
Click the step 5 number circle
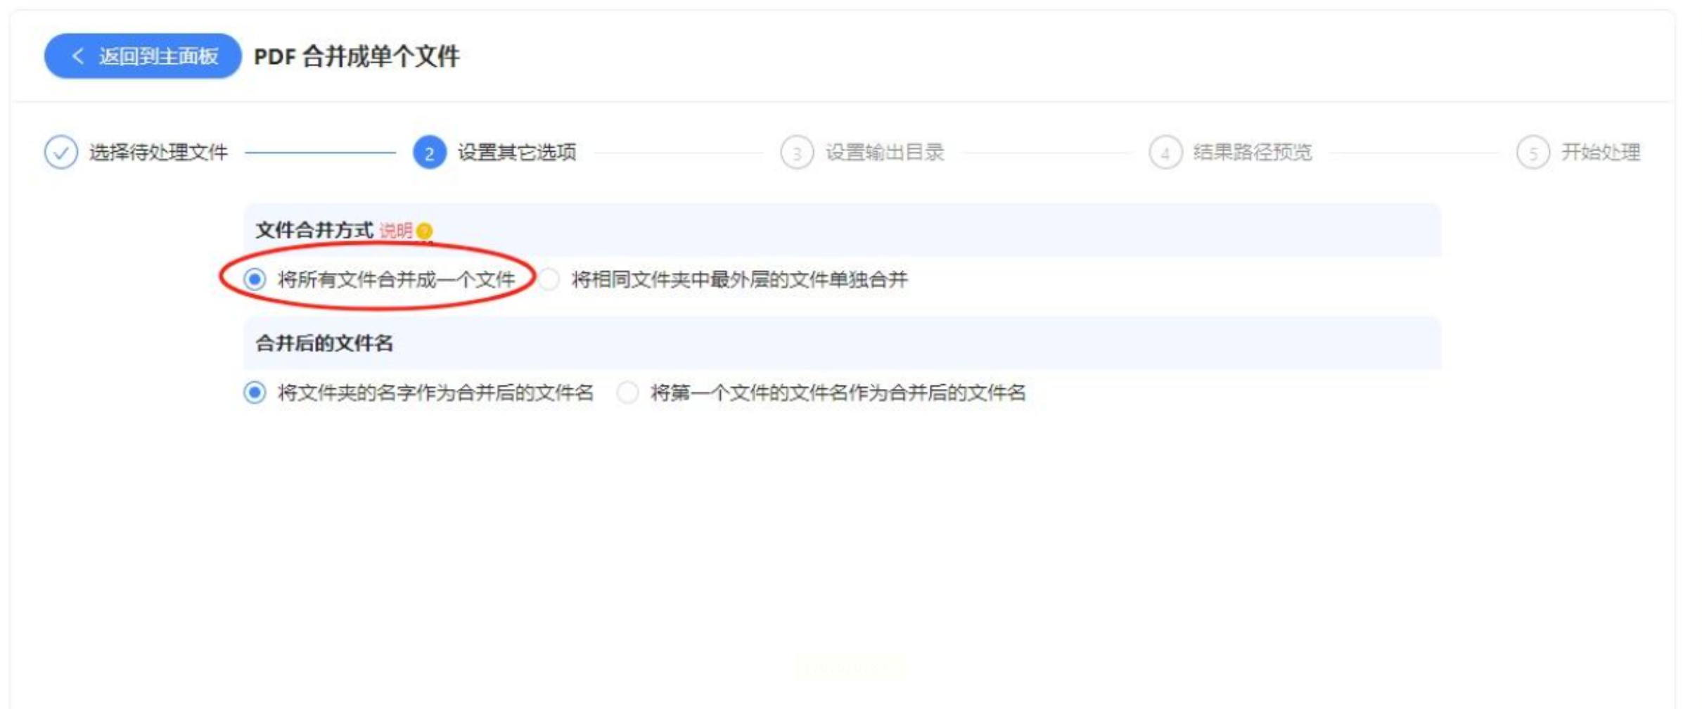(x=1533, y=153)
